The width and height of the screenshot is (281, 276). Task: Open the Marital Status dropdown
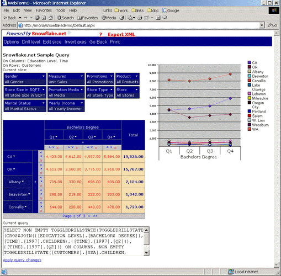[44, 103]
